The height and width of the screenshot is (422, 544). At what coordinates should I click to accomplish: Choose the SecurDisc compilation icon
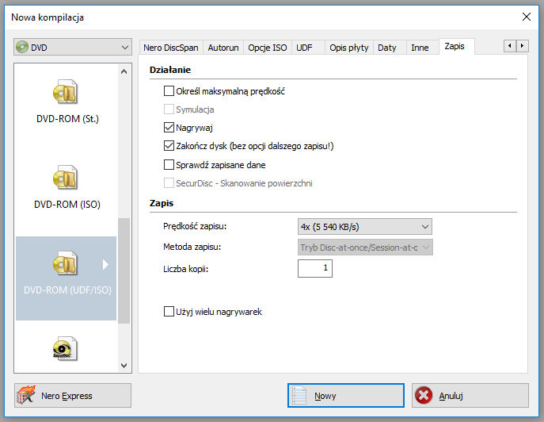pos(64,349)
